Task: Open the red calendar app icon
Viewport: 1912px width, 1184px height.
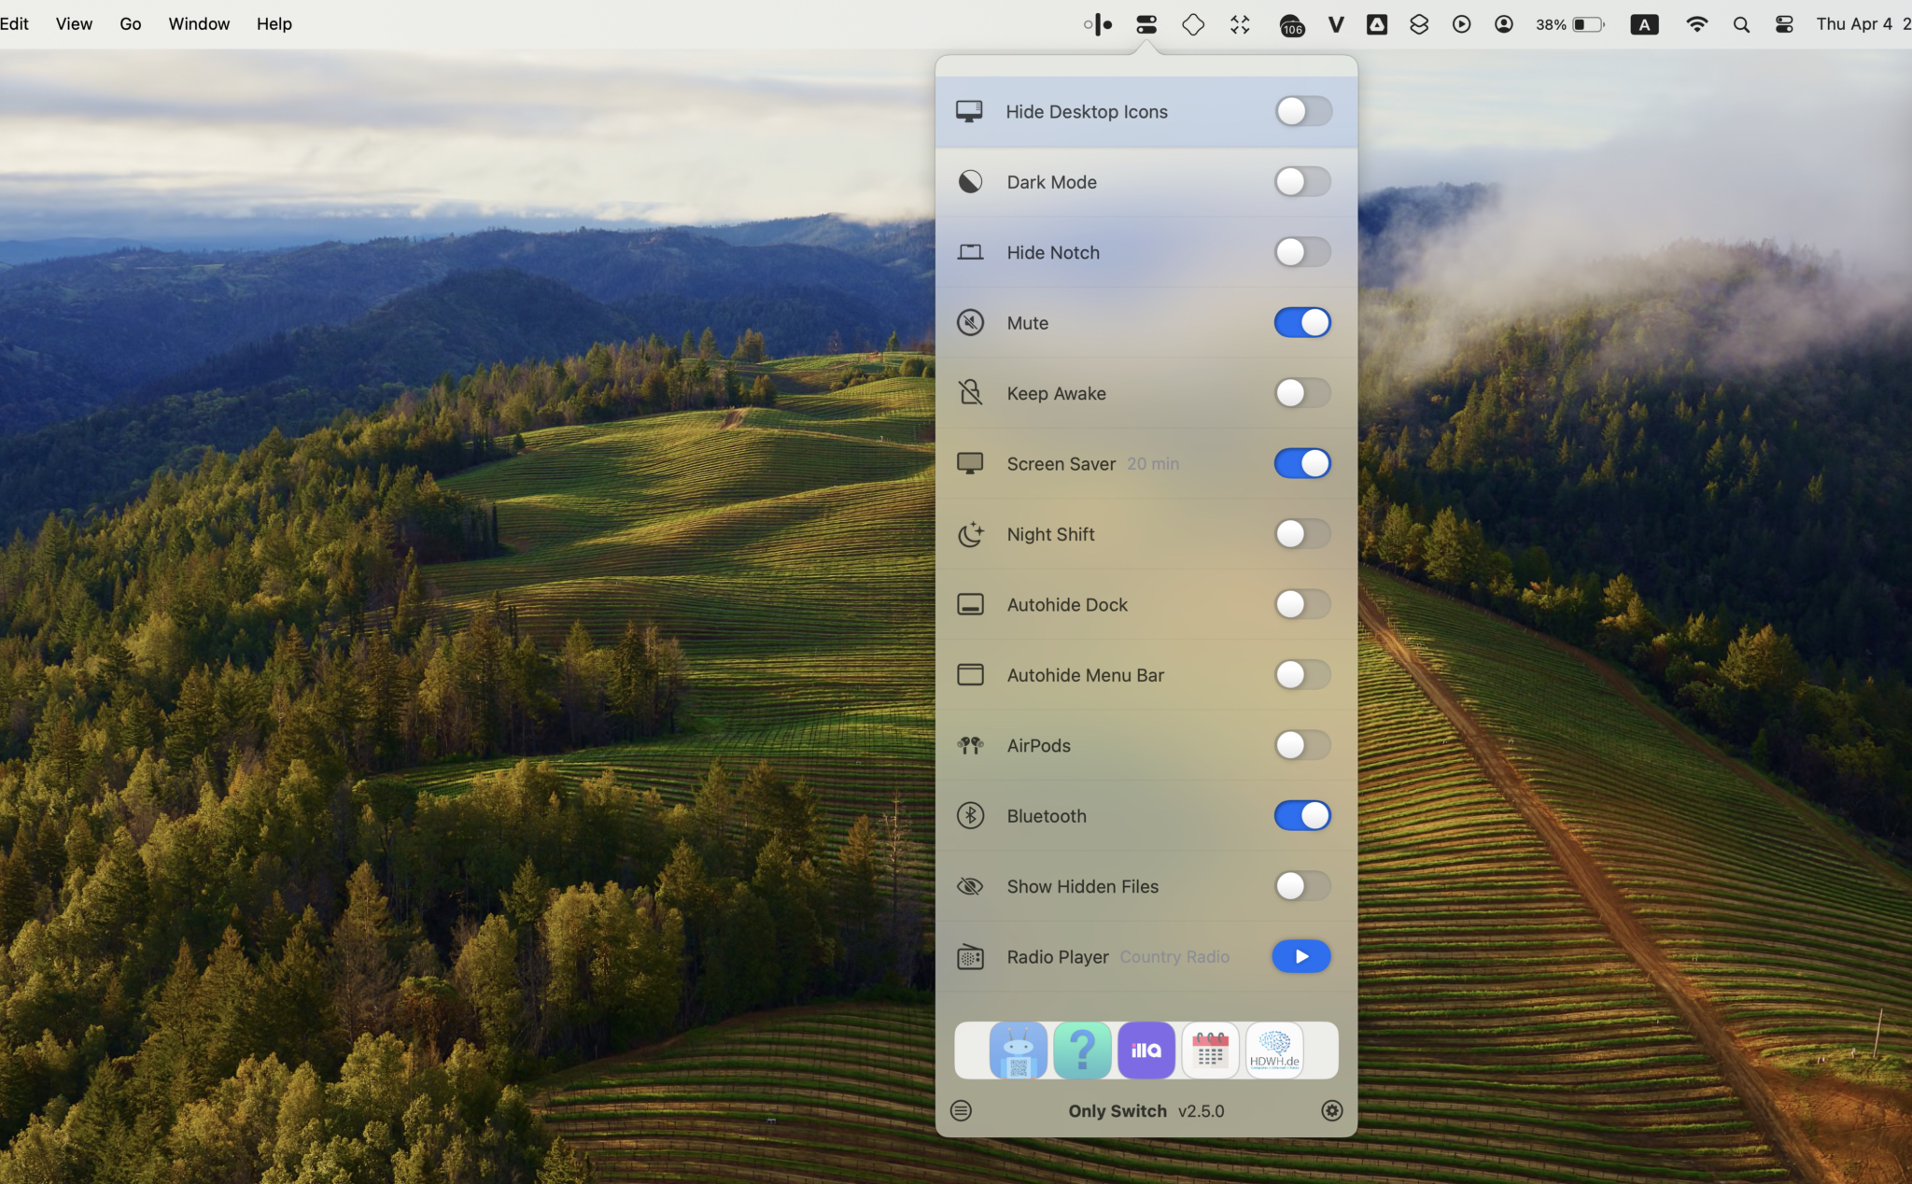Action: [1210, 1050]
